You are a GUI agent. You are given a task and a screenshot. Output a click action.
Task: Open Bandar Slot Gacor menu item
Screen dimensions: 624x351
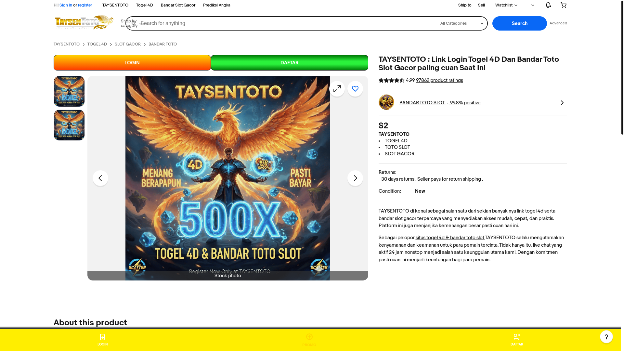coord(178,5)
